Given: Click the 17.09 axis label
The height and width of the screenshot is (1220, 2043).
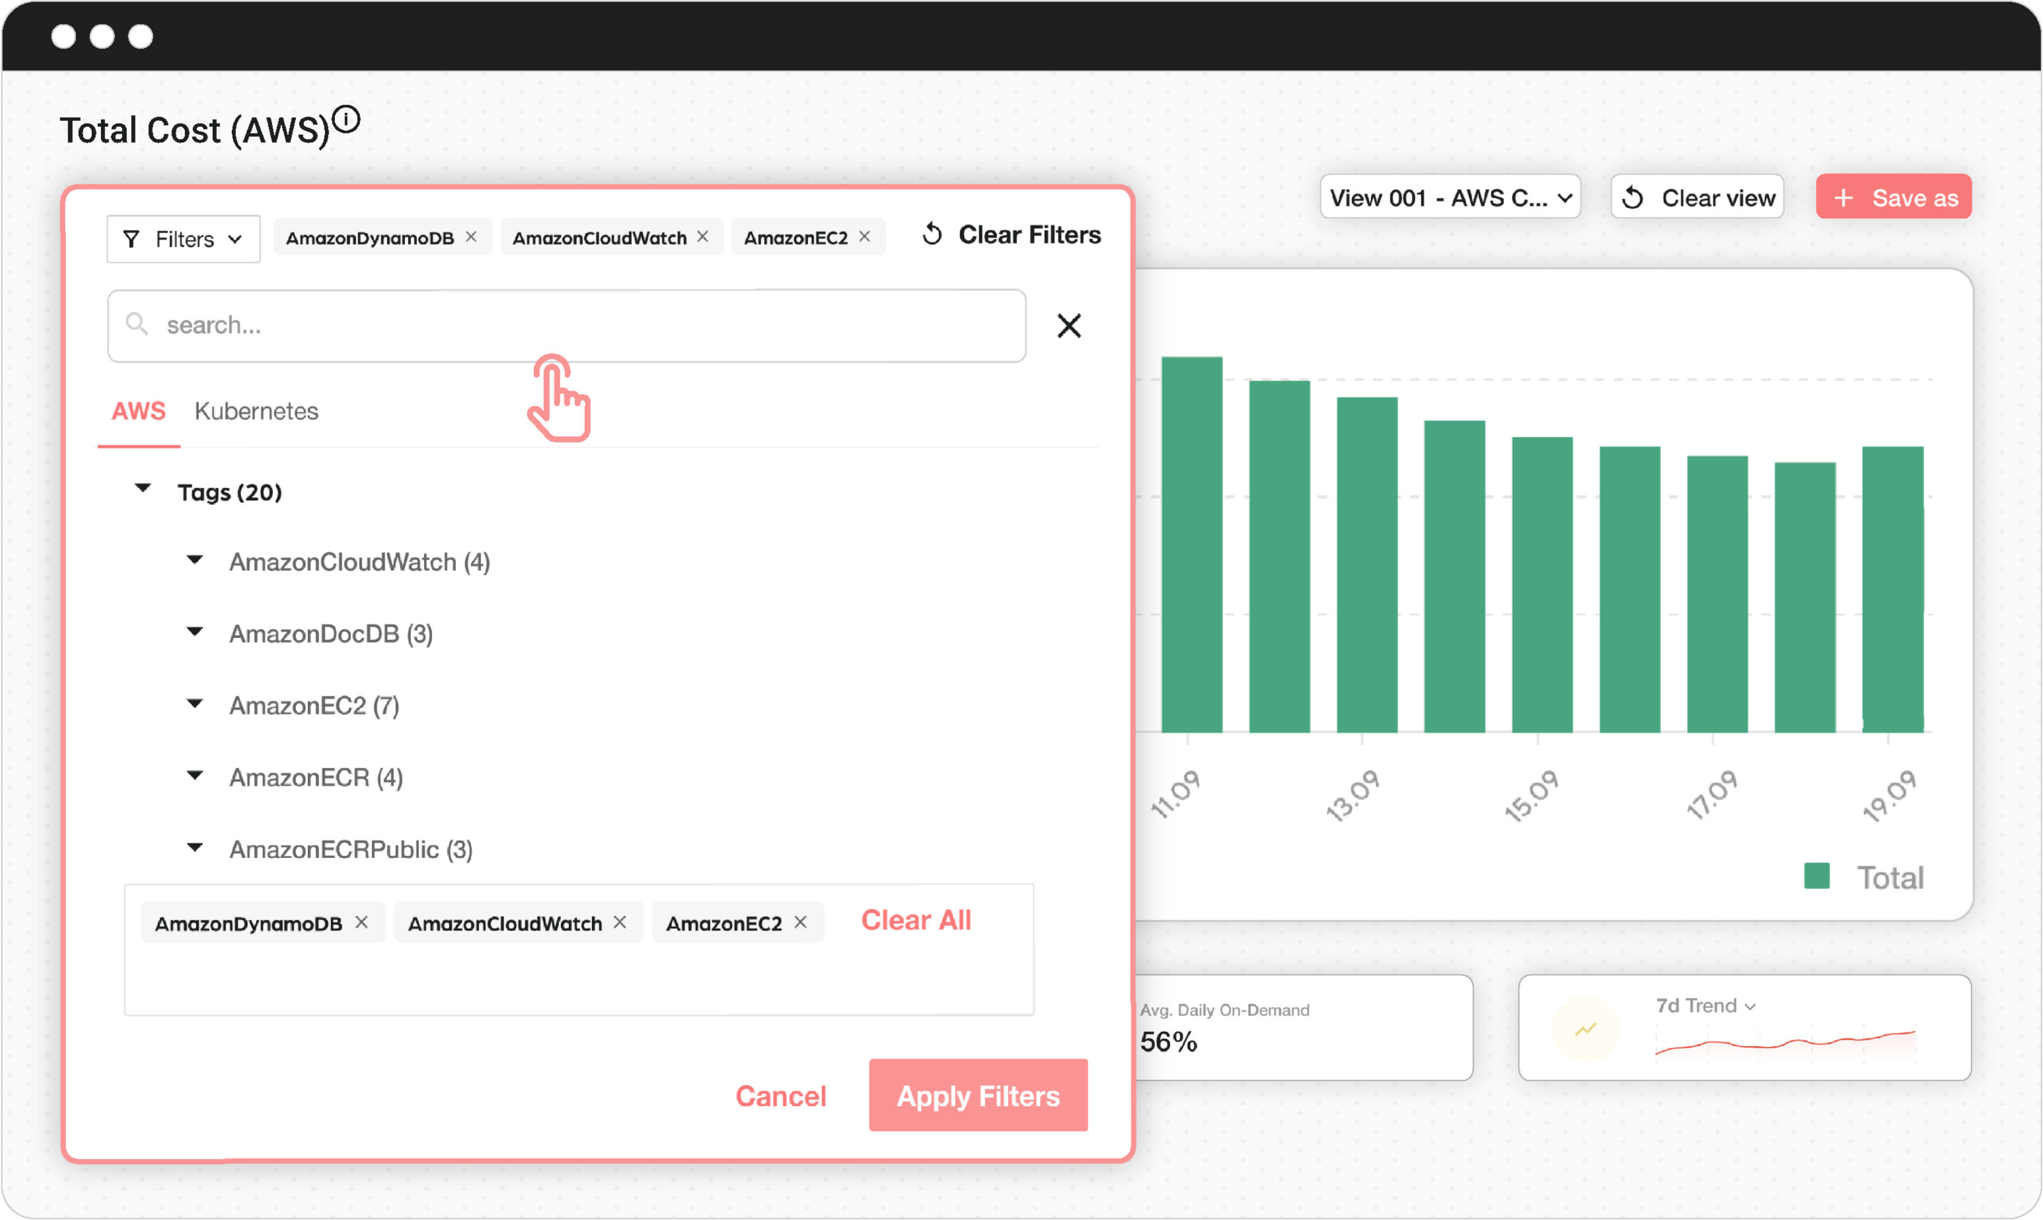Looking at the screenshot, I should [1712, 794].
